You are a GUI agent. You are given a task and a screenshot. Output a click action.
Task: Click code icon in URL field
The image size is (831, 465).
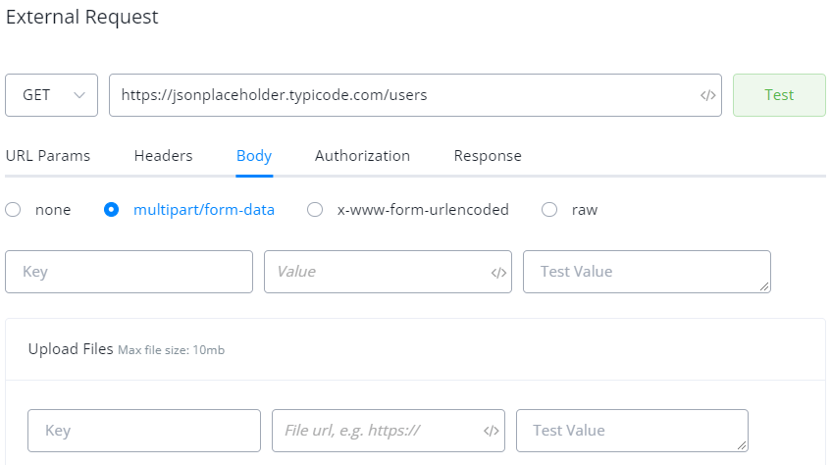707,96
